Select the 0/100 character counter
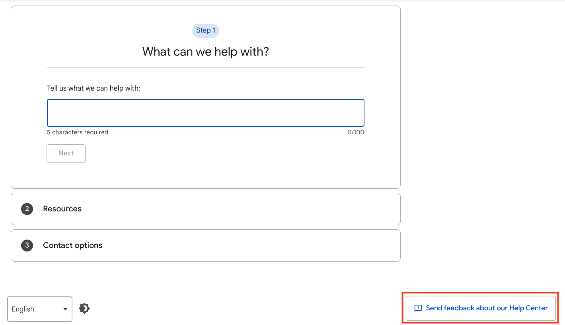565x325 pixels. point(356,132)
